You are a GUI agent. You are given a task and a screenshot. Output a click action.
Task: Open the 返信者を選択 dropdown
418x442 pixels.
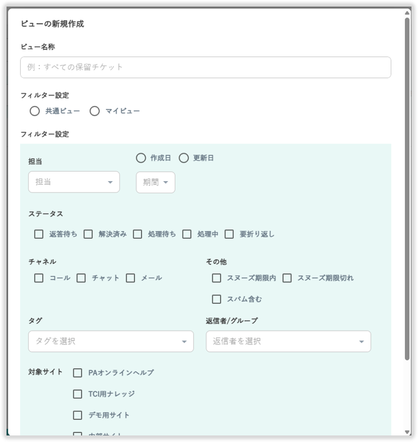pyautogui.click(x=288, y=341)
